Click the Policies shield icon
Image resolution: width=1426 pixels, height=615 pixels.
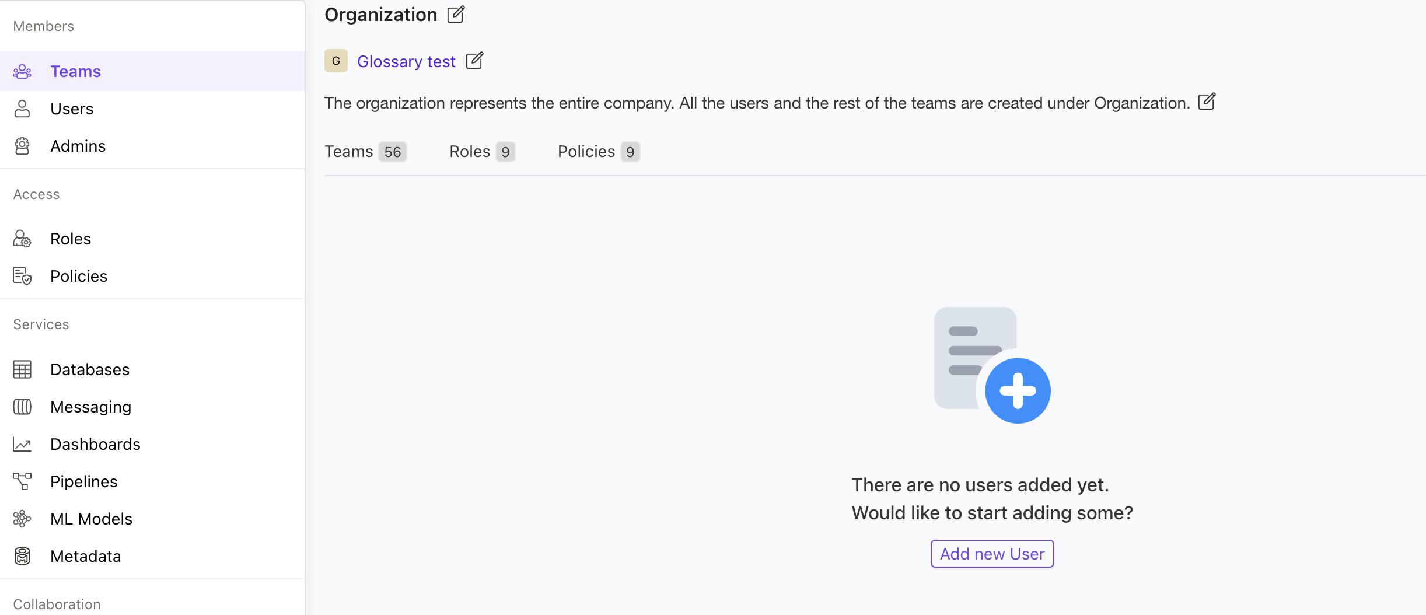22,276
